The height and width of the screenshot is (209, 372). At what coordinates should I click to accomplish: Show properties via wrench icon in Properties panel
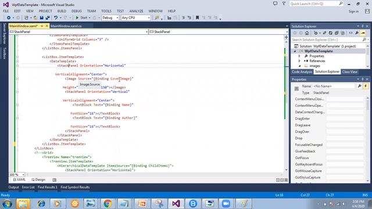tap(360, 86)
